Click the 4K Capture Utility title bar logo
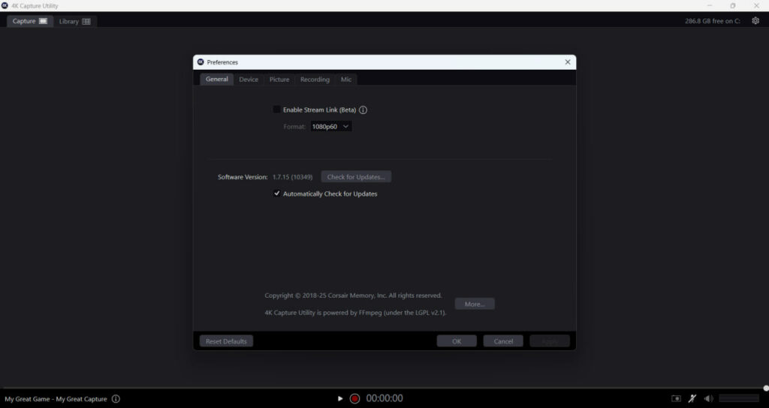Image resolution: width=769 pixels, height=408 pixels. tap(5, 5)
